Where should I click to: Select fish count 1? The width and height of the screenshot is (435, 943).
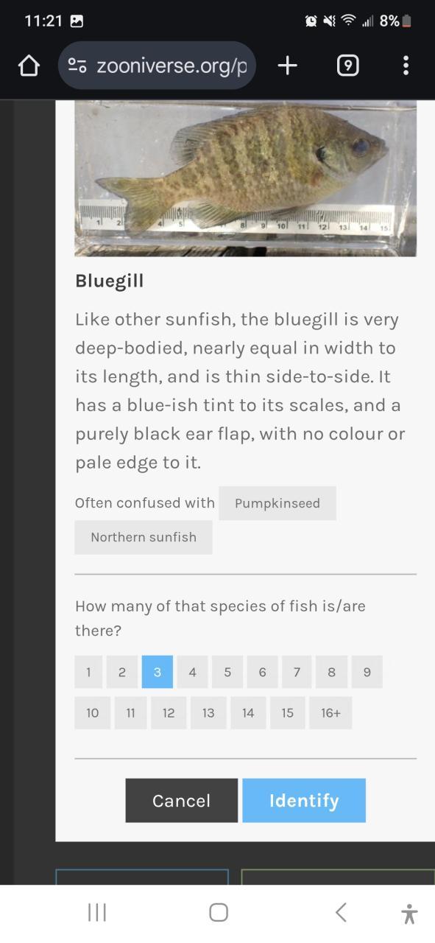tap(88, 672)
